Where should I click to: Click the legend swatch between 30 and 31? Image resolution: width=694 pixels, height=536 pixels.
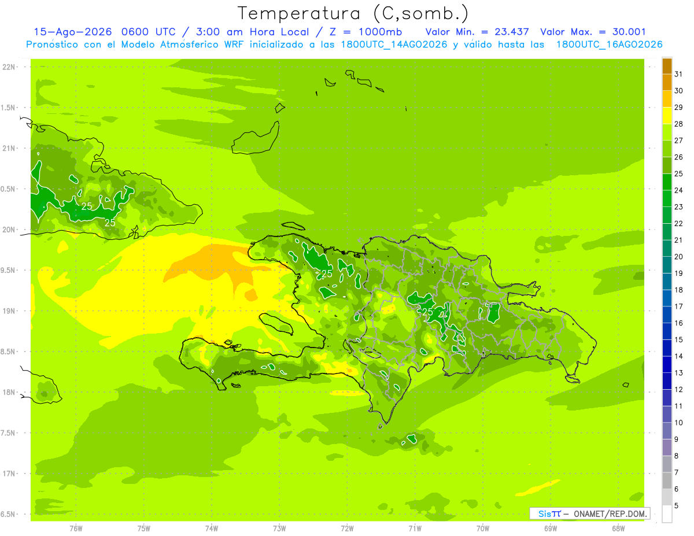667,83
